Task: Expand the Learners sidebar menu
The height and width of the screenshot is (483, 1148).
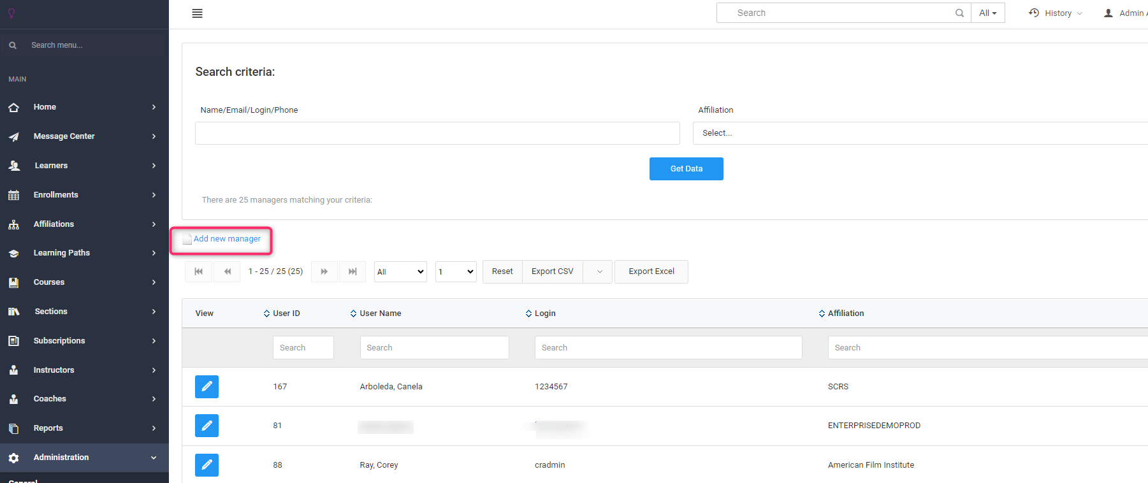Action: point(51,166)
